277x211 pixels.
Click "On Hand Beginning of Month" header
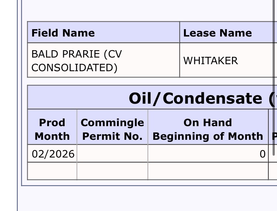click(208, 129)
